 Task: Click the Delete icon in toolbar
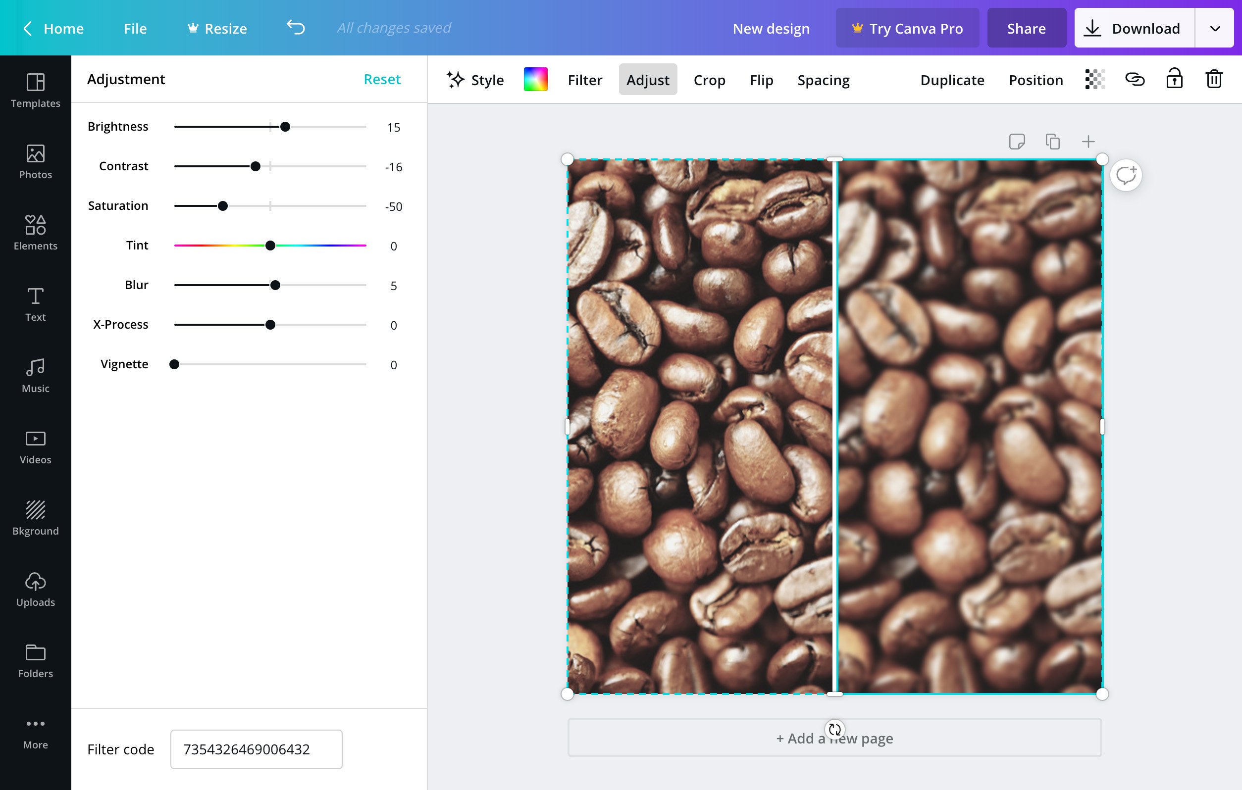1214,80
